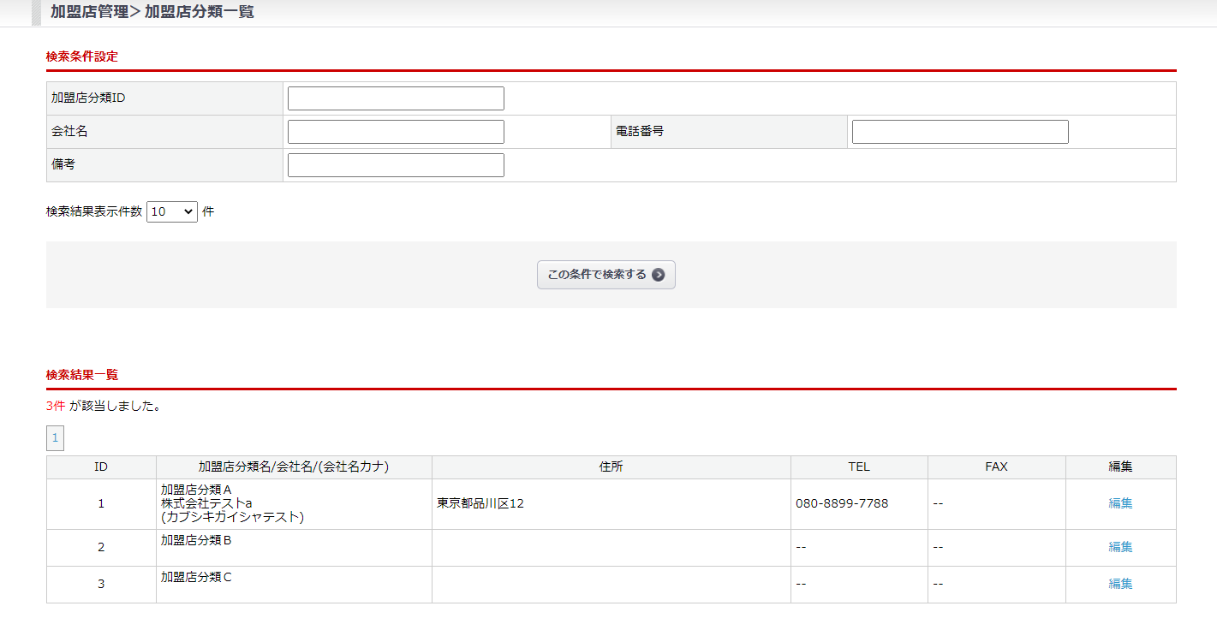The image size is (1217, 624).
Task: Click the ID column header
Action: (x=101, y=467)
